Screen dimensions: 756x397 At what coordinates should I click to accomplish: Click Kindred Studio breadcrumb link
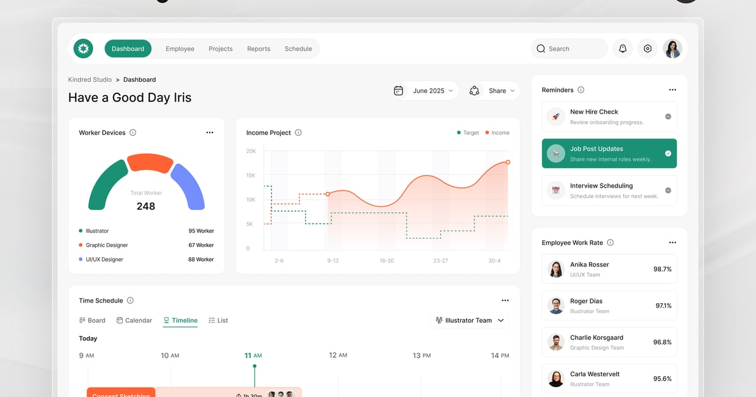point(90,79)
